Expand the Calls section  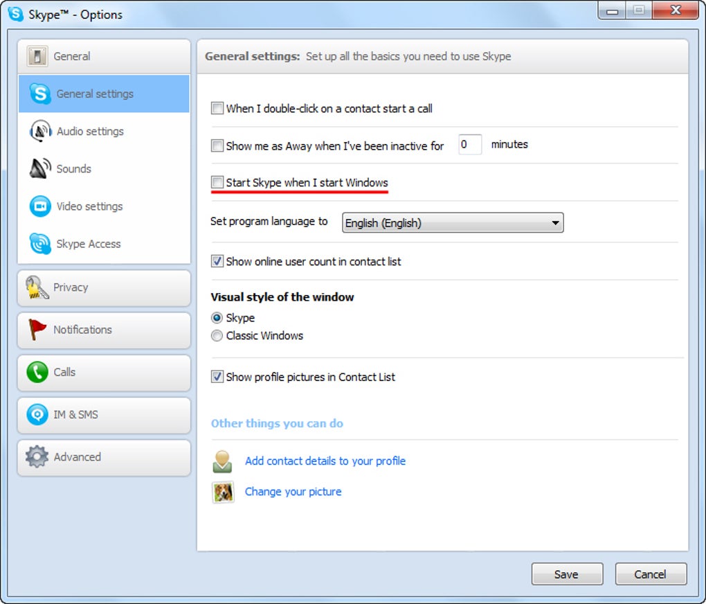coord(104,373)
